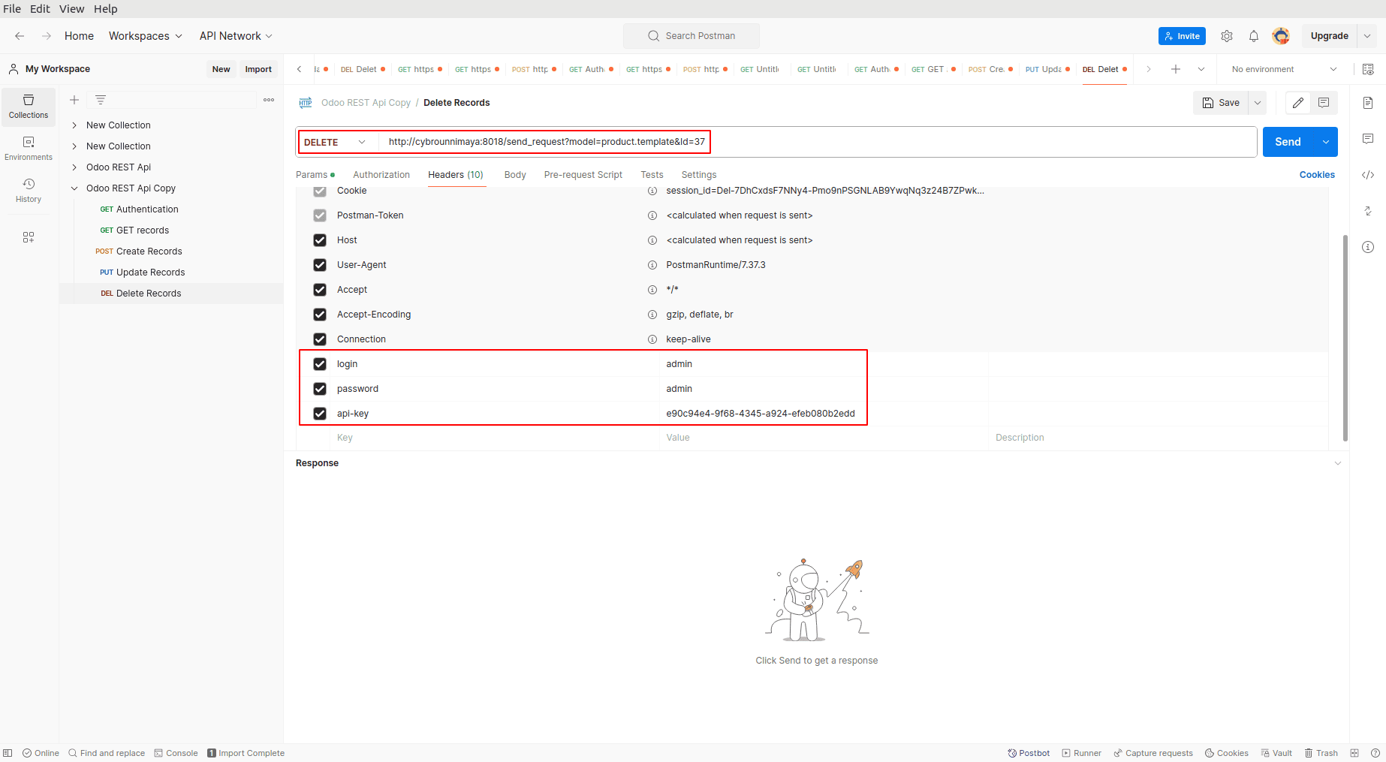1386x762 pixels.
Task: Open the Workspaces dropdown
Action: pos(146,36)
